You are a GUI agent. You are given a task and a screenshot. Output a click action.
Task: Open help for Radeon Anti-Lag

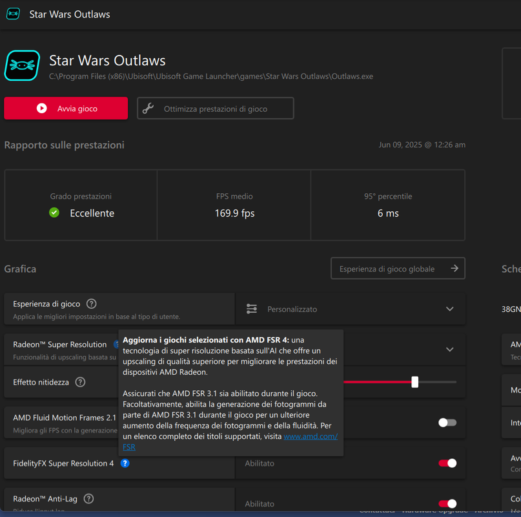pyautogui.click(x=88, y=499)
